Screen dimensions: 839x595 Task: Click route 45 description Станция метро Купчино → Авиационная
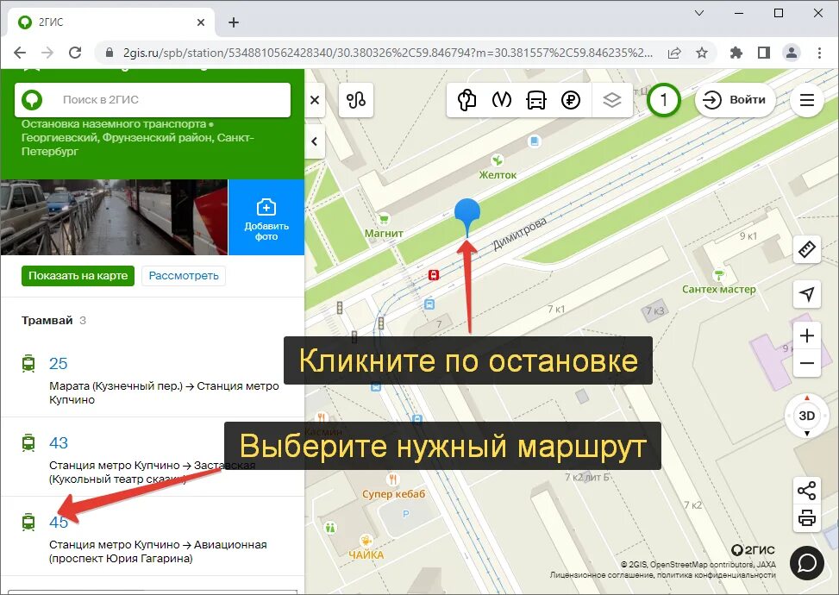pos(158,545)
